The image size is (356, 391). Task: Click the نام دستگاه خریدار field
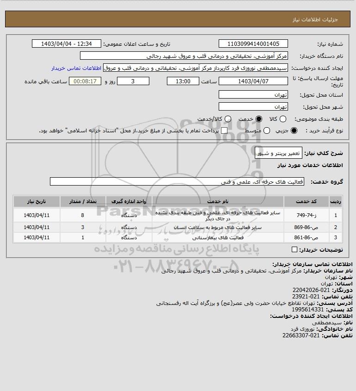click(x=184, y=56)
